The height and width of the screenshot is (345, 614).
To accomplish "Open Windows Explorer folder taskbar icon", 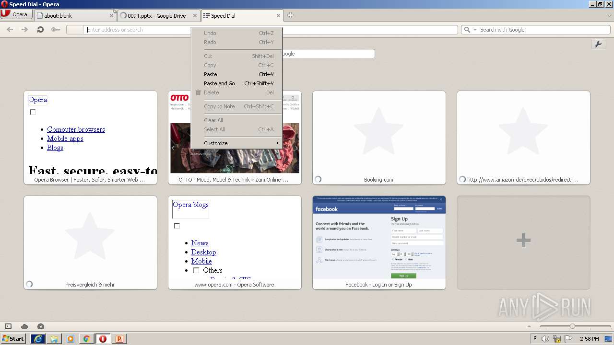I will (x=54, y=339).
